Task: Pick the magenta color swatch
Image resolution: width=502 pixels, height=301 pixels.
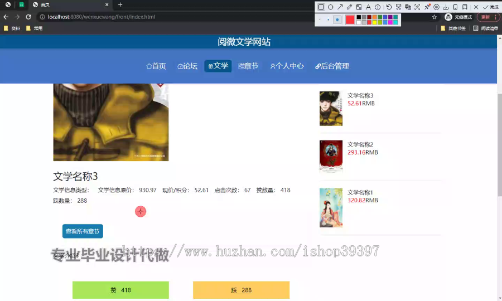Action: pos(390,22)
